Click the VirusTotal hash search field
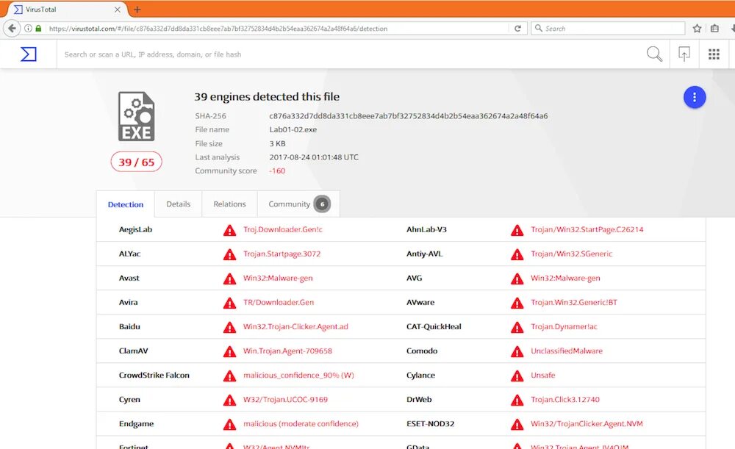Viewport: 735px width, 449px height. coord(351,54)
